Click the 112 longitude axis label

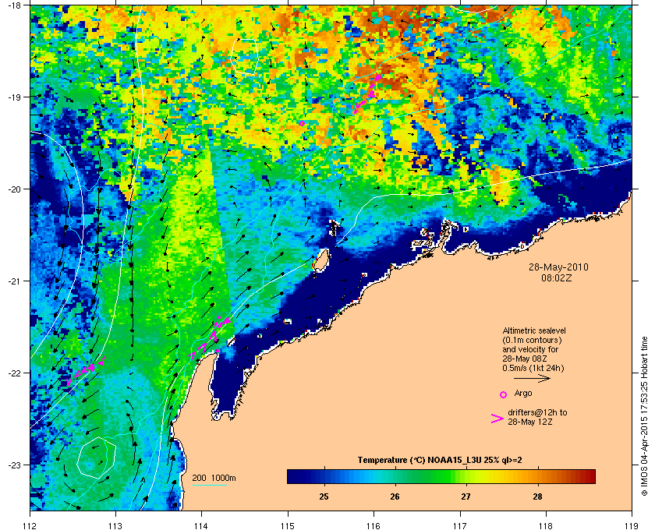point(30,525)
